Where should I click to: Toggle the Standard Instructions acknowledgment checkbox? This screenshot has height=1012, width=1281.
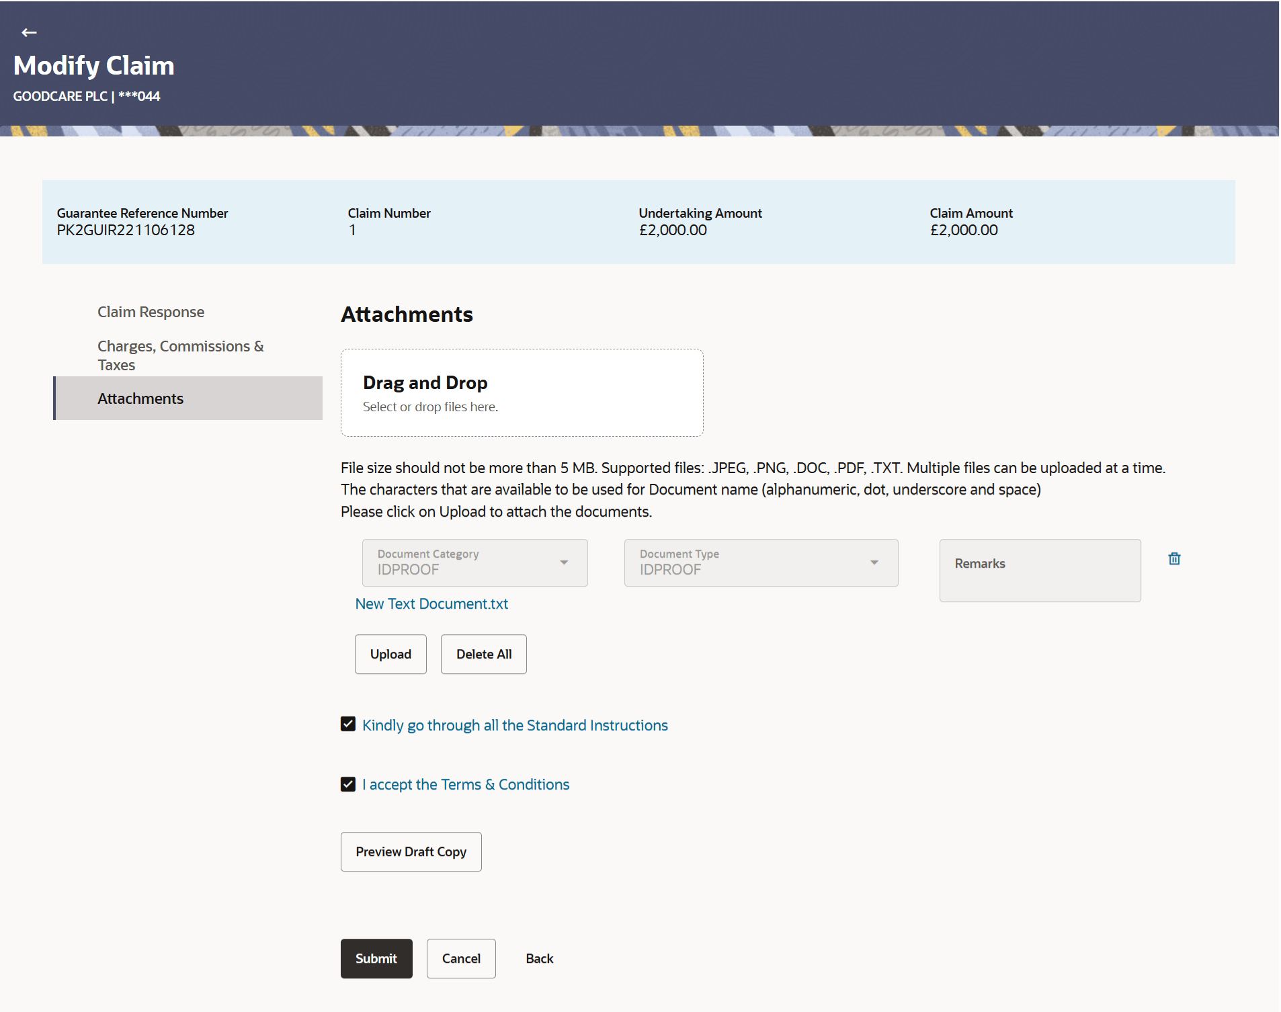pos(347,724)
